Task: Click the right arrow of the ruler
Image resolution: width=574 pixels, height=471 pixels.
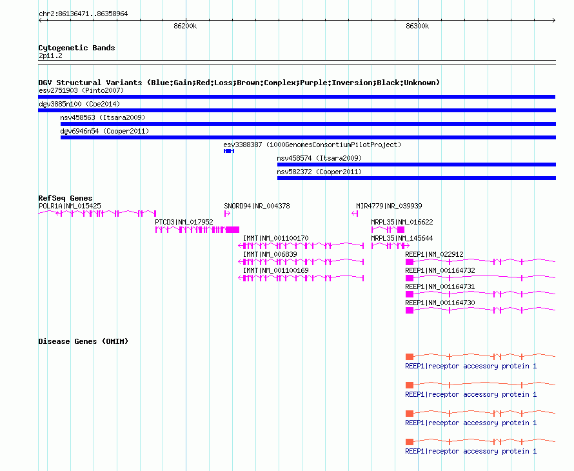Action: [553, 21]
